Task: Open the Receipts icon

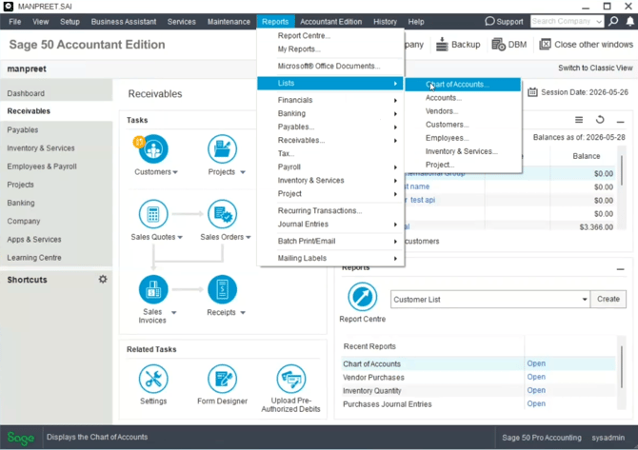Action: click(x=222, y=289)
